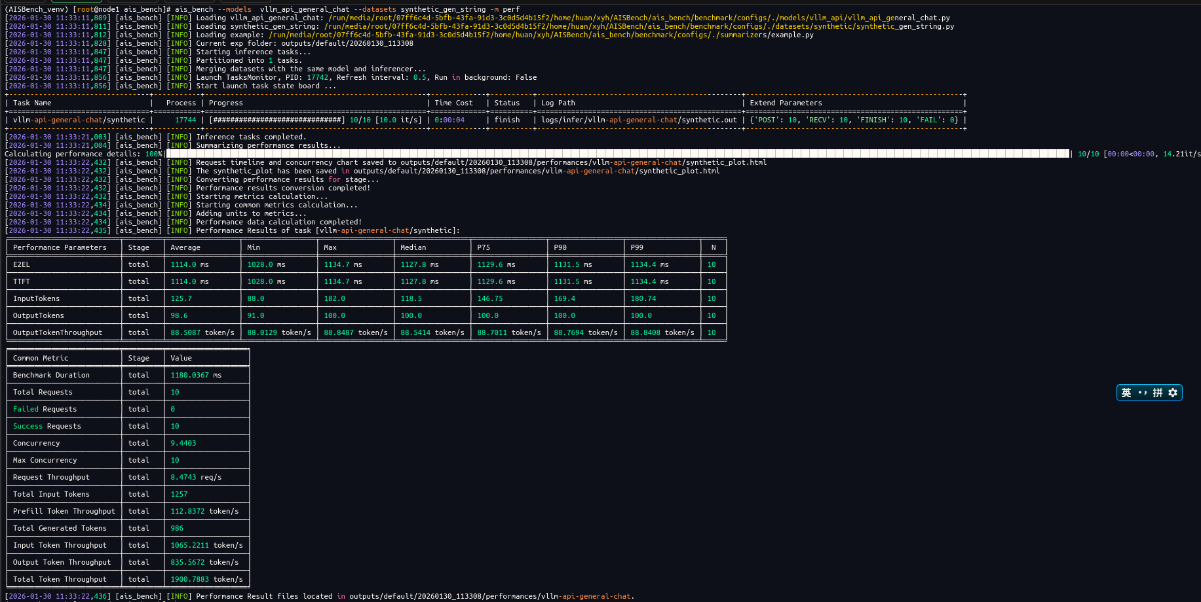1201x602 pixels.
Task: Click the "Task Name" column header
Action: [x=32, y=103]
